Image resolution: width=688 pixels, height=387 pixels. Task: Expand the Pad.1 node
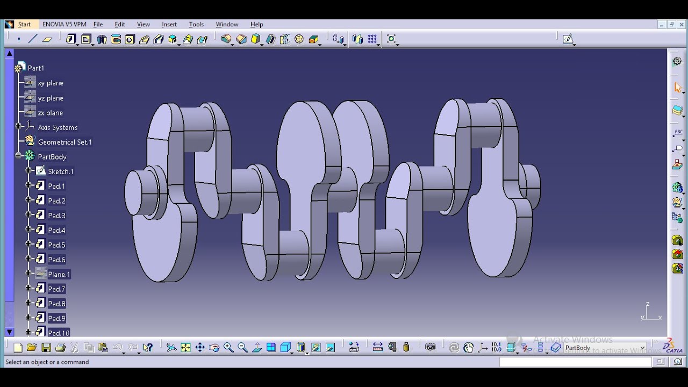(29, 185)
